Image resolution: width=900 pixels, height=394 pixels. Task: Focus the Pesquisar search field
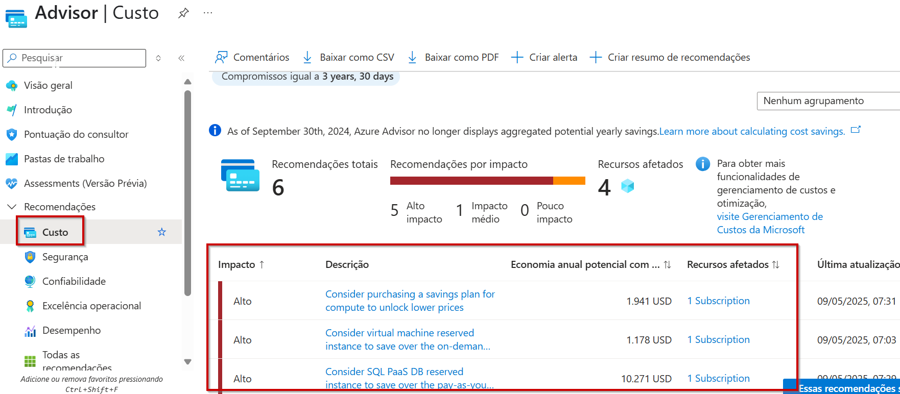click(75, 58)
